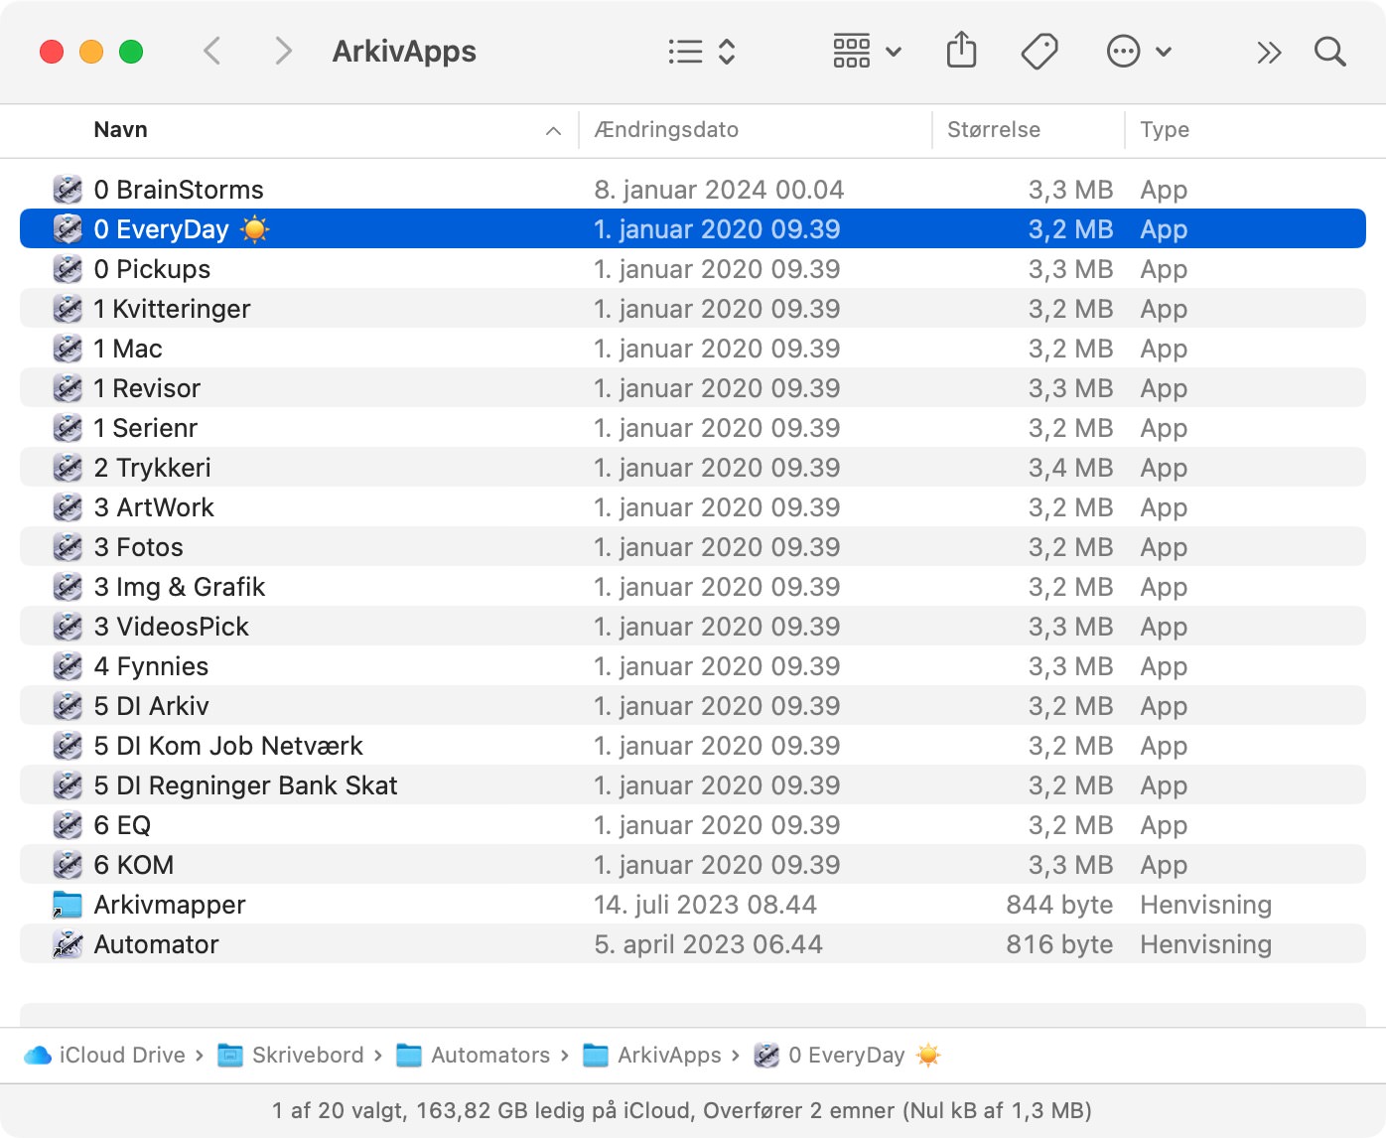
Task: Show hidden toolbar items via double chevron
Action: pos(1269,52)
